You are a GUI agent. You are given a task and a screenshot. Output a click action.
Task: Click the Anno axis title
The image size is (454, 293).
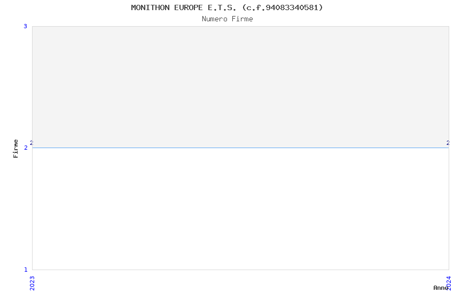(441, 288)
